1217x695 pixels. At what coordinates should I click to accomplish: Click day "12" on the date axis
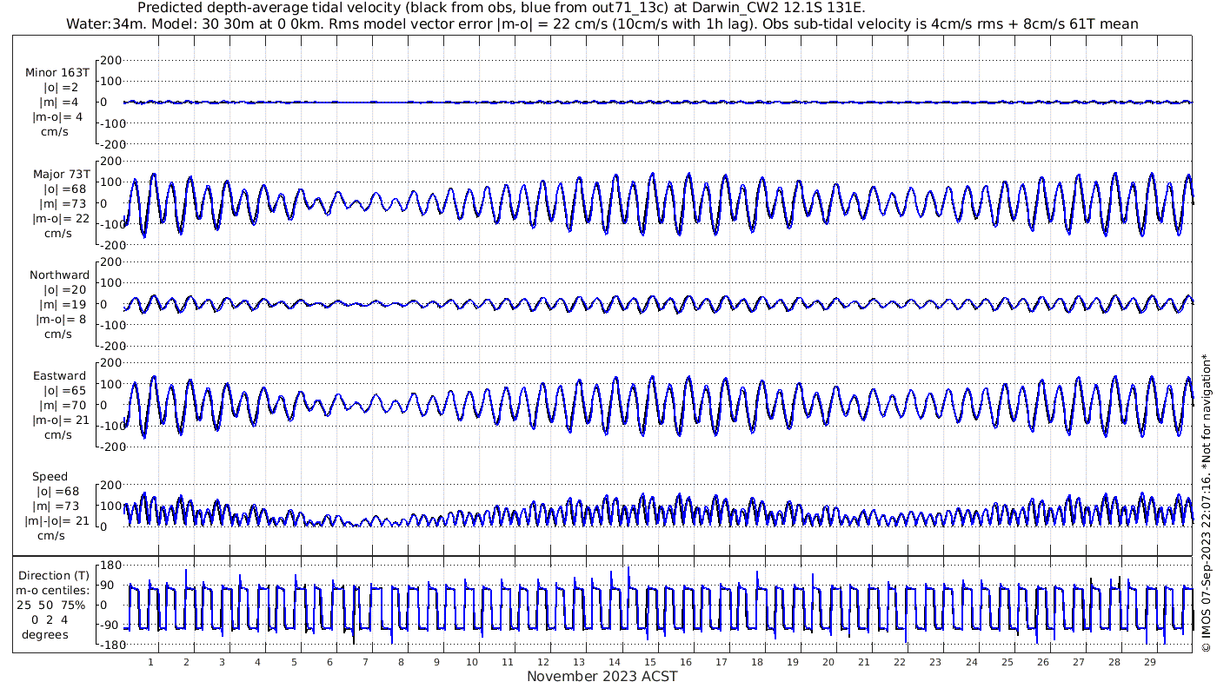pos(543,662)
